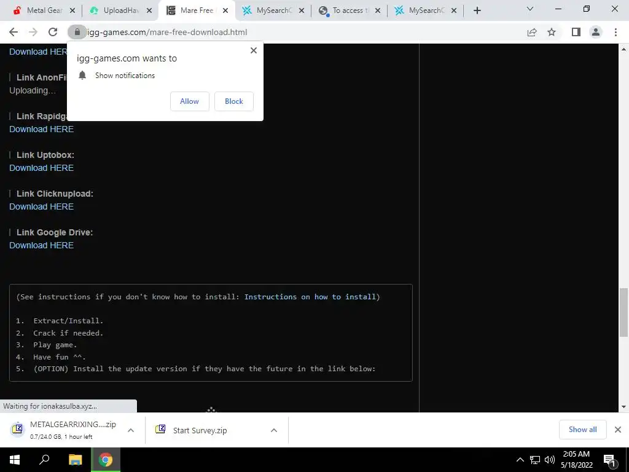Click the scrollbar down arrow
The image size is (629, 472).
click(623, 407)
